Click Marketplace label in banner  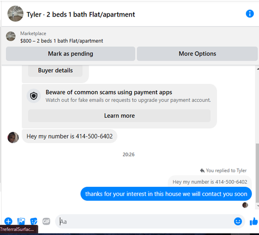33,34
